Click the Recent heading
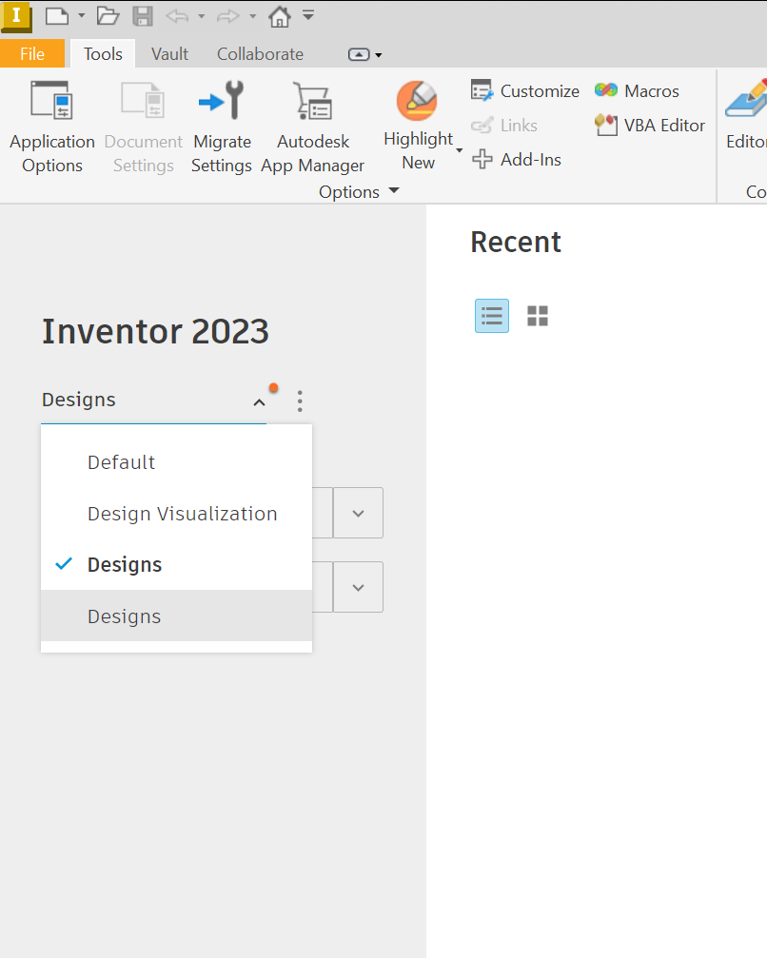 click(x=516, y=242)
